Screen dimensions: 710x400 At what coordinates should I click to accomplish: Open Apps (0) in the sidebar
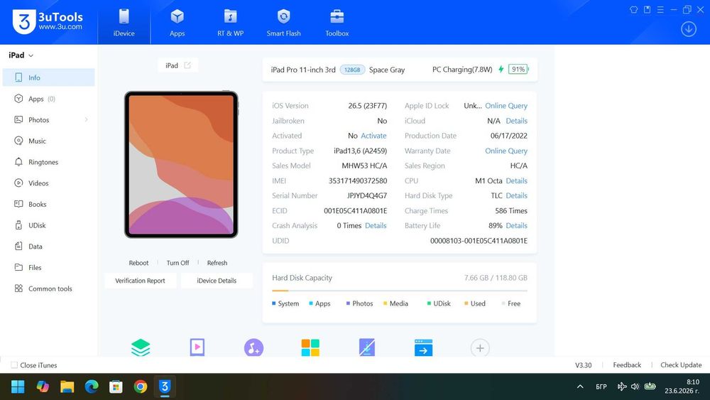click(x=48, y=99)
